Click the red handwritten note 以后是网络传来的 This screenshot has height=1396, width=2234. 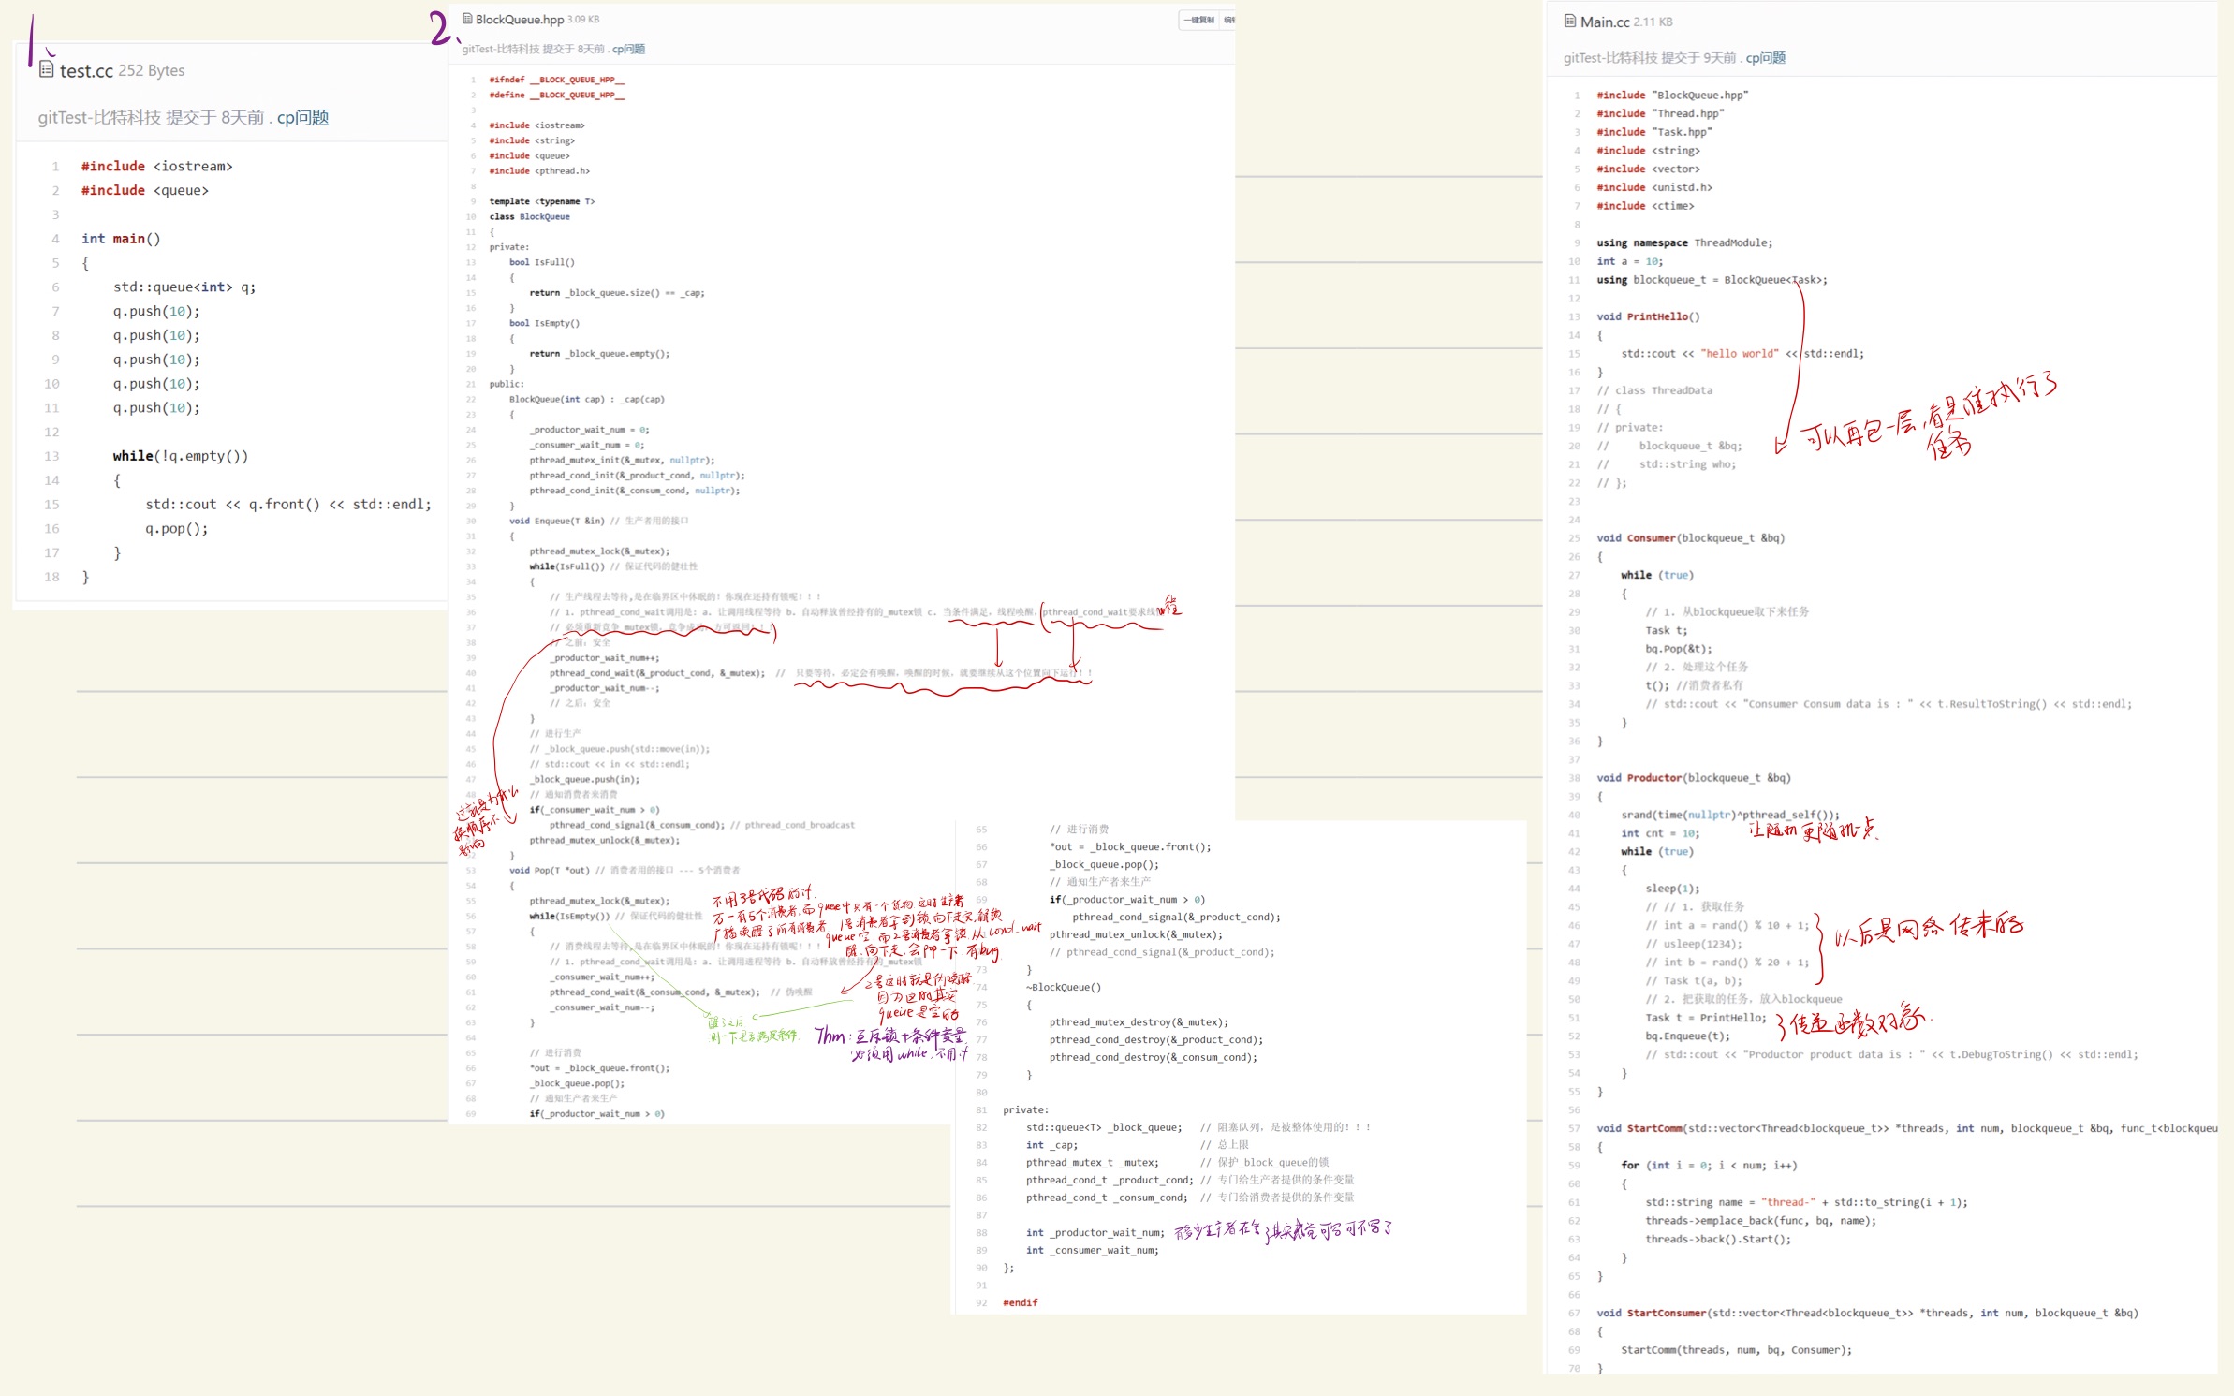pyautogui.click(x=1928, y=929)
